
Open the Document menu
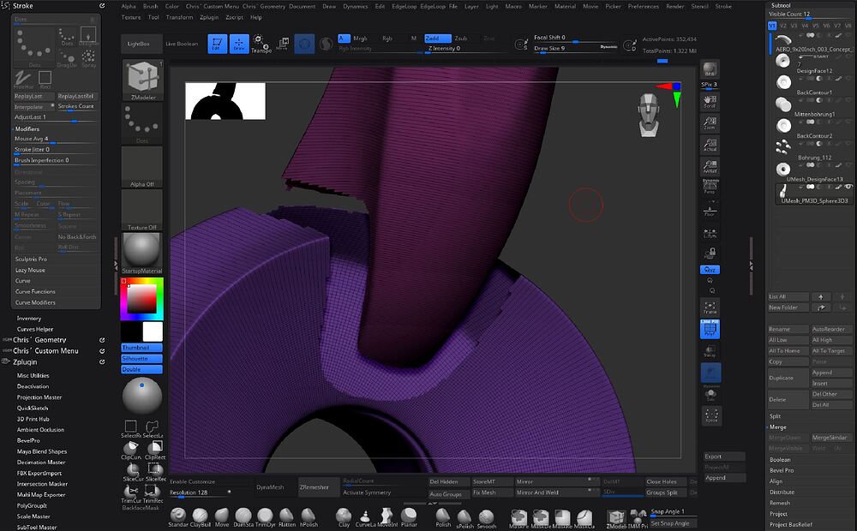[303, 7]
